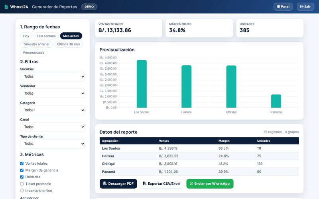Click the Panamá chart bar
The image size is (319, 199).
276,101
